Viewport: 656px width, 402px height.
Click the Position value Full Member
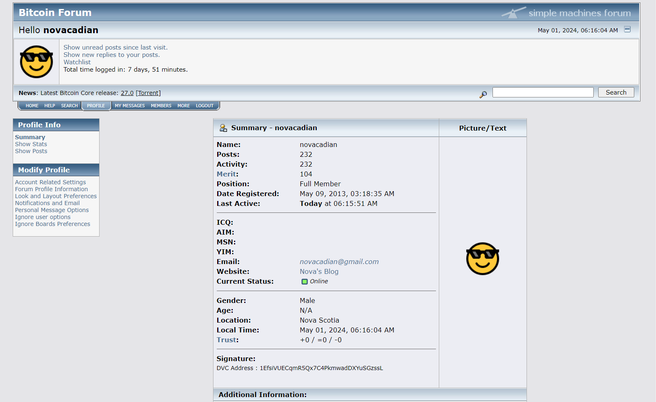pos(320,184)
